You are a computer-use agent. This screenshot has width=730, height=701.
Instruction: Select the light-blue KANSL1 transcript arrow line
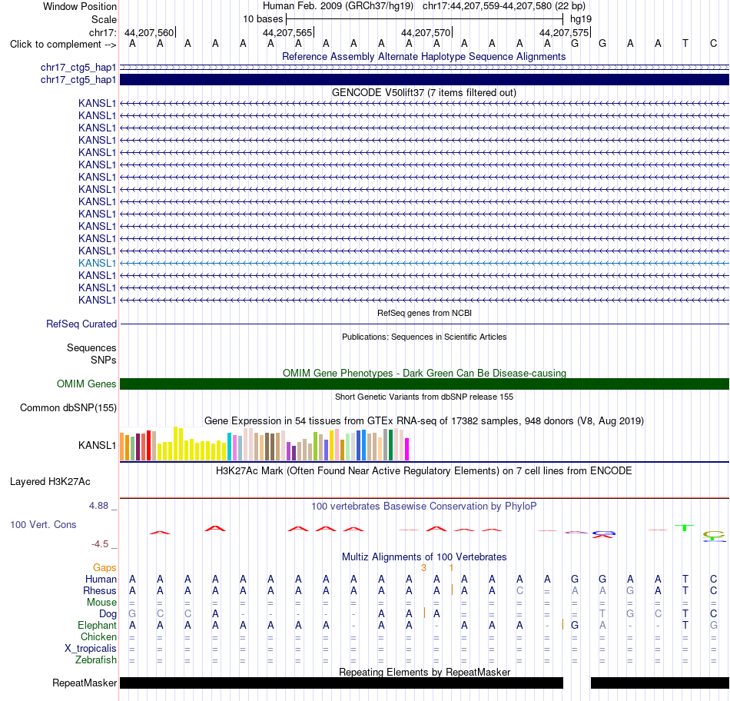click(x=424, y=263)
